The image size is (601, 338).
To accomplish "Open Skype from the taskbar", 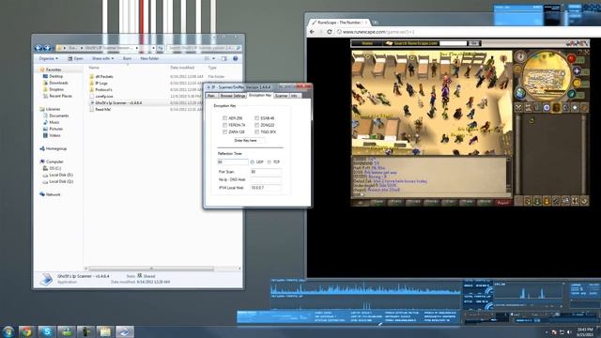I will pyautogui.click(x=47, y=331).
